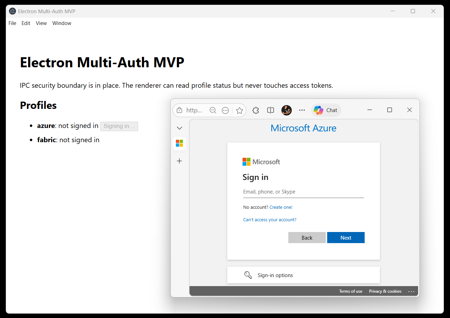
Task: Click the Microsoft Azure heading
Action: (x=304, y=128)
